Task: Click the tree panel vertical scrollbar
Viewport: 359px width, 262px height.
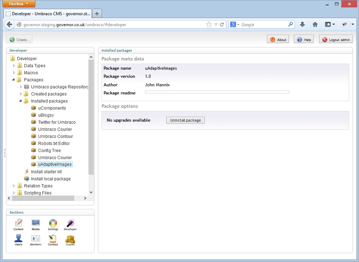Action: [x=91, y=117]
